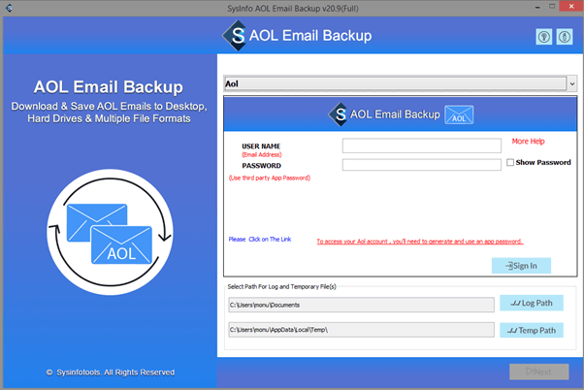
Task: Focus the Password input field
Action: point(422,165)
